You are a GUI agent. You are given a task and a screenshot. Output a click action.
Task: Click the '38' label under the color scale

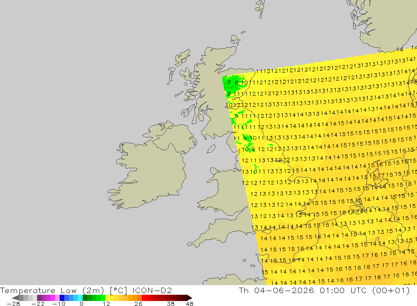171,304
